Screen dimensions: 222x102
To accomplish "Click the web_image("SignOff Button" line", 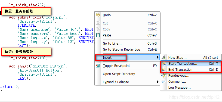I will click(38, 66).
